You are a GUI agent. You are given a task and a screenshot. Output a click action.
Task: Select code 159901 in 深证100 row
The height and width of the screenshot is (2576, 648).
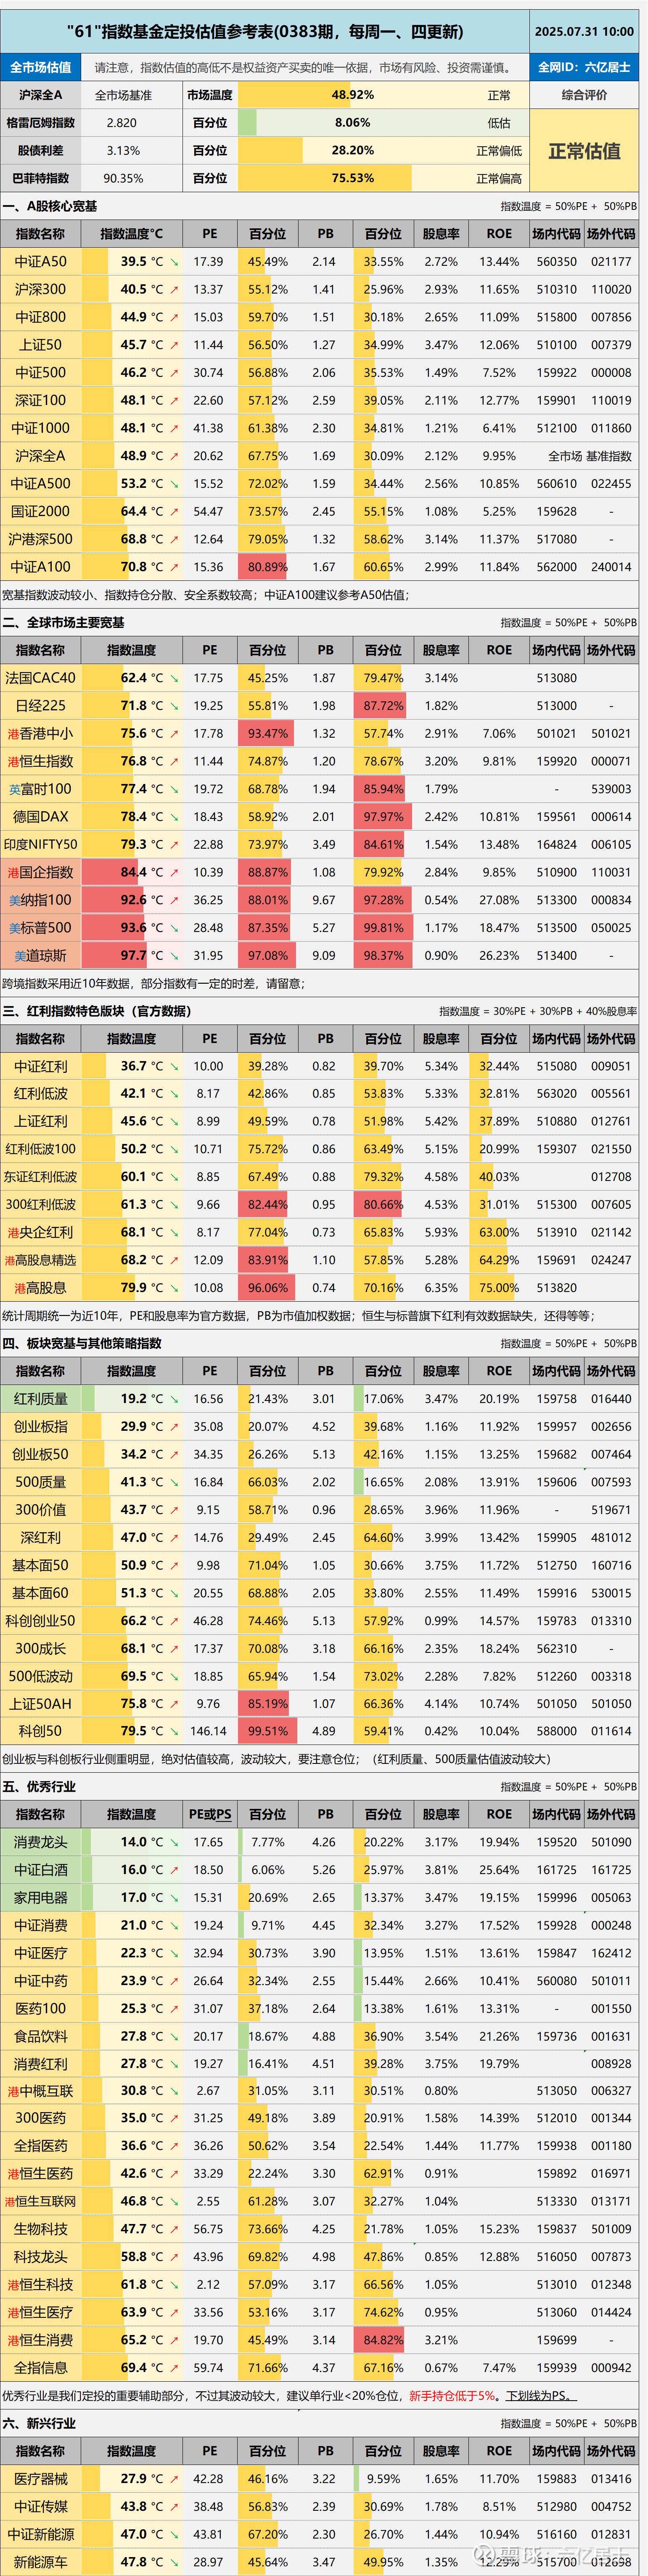coord(556,401)
